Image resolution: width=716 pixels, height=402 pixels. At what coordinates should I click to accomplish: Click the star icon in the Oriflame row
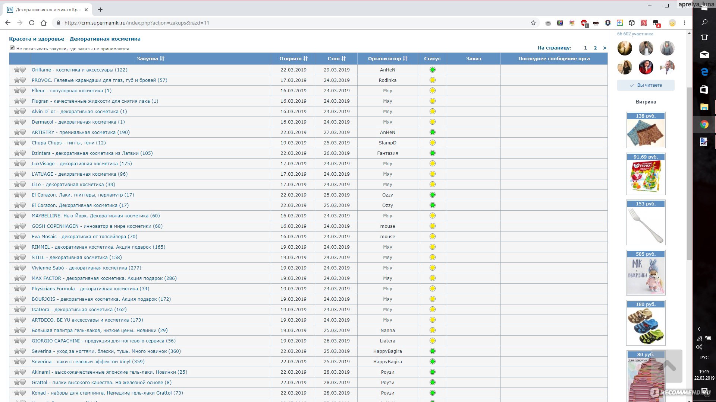click(17, 70)
